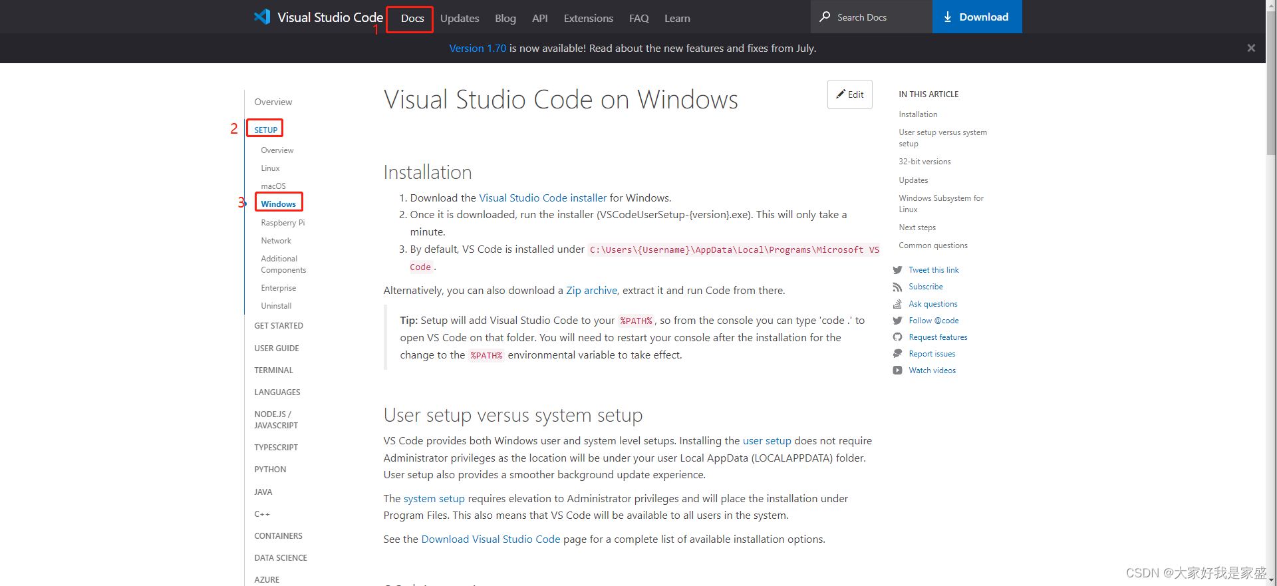Open the Raspberry Pi setup page

283,223
